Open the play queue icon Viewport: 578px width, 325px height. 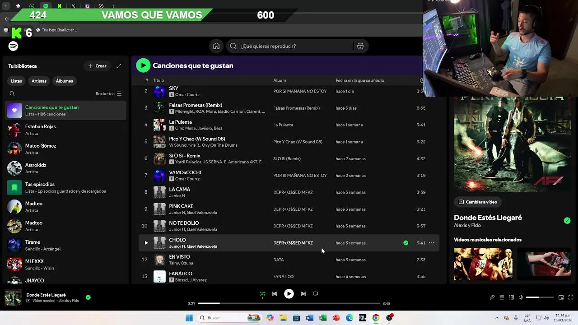point(502,297)
